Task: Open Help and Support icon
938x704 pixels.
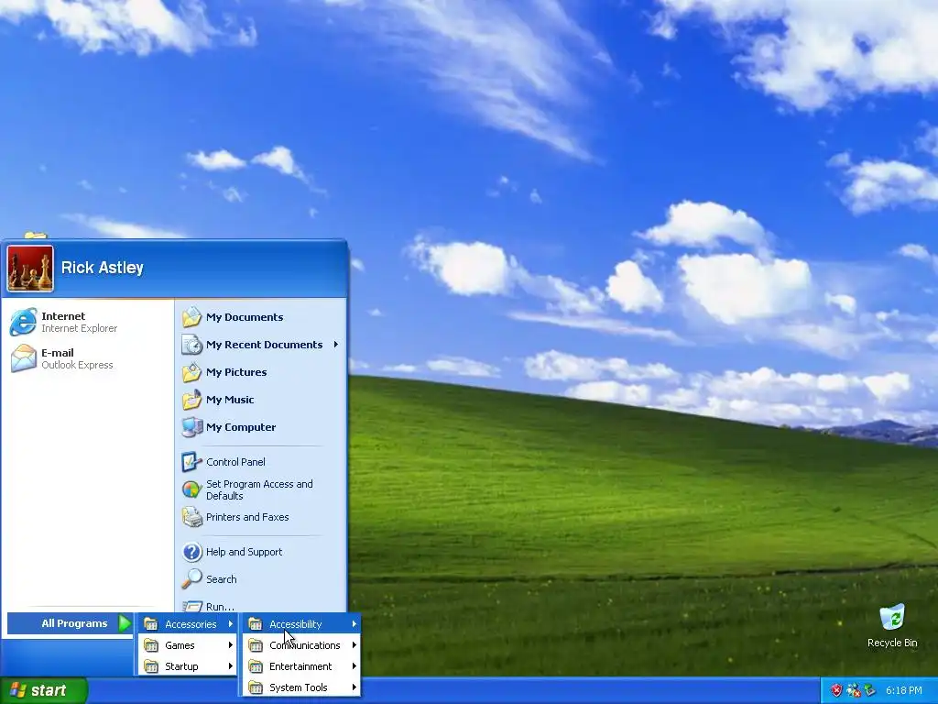Action: click(x=192, y=552)
